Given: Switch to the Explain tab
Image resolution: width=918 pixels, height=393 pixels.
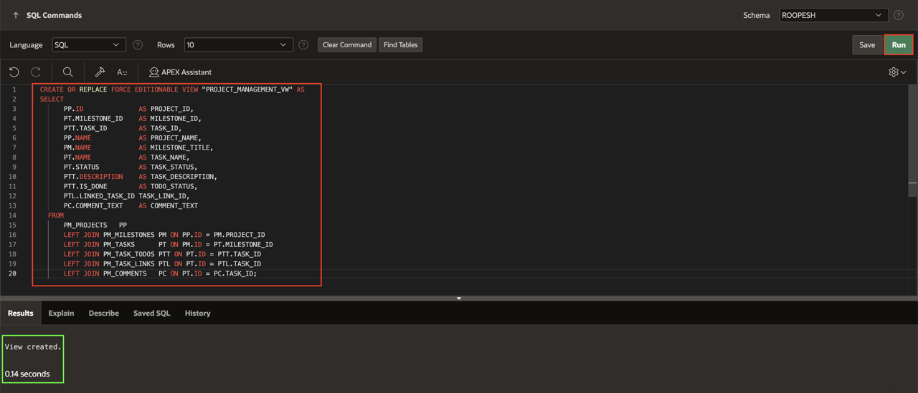Looking at the screenshot, I should click(x=61, y=314).
